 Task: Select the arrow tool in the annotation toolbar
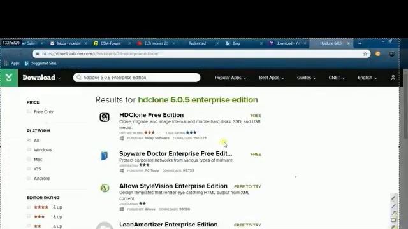pyautogui.click(x=393, y=213)
